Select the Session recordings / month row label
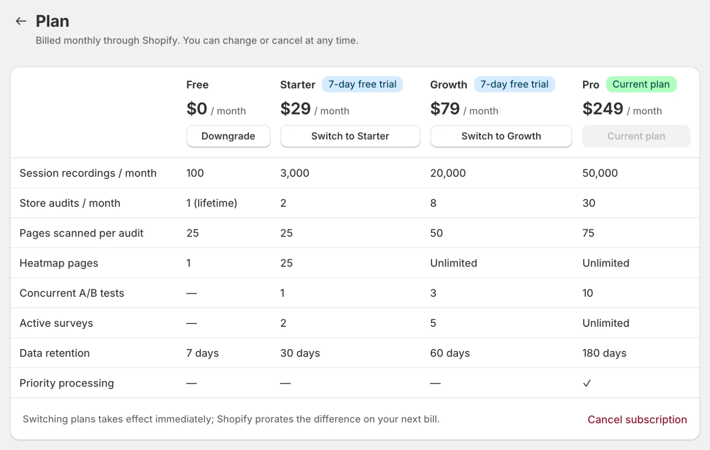This screenshot has height=450, width=710. tap(88, 173)
